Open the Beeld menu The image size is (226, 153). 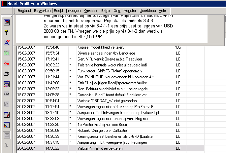(x=58, y=11)
